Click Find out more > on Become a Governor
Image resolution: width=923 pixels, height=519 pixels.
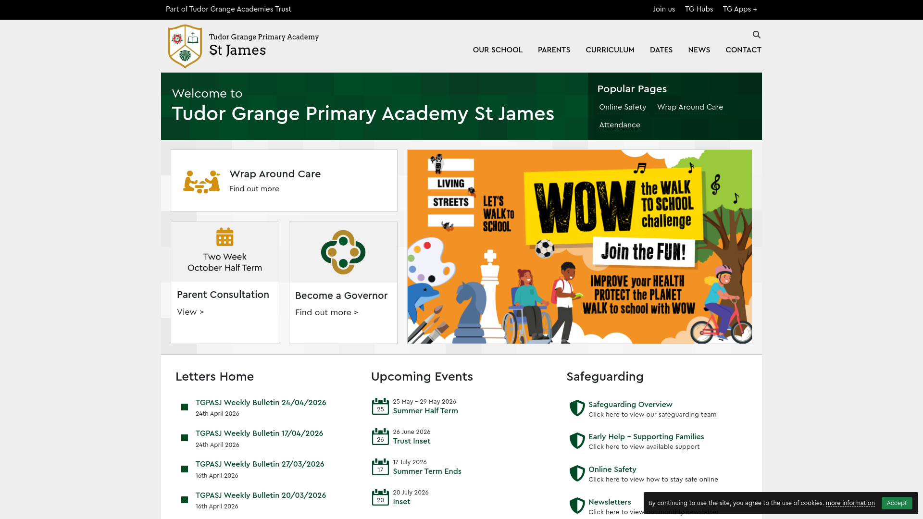click(327, 312)
